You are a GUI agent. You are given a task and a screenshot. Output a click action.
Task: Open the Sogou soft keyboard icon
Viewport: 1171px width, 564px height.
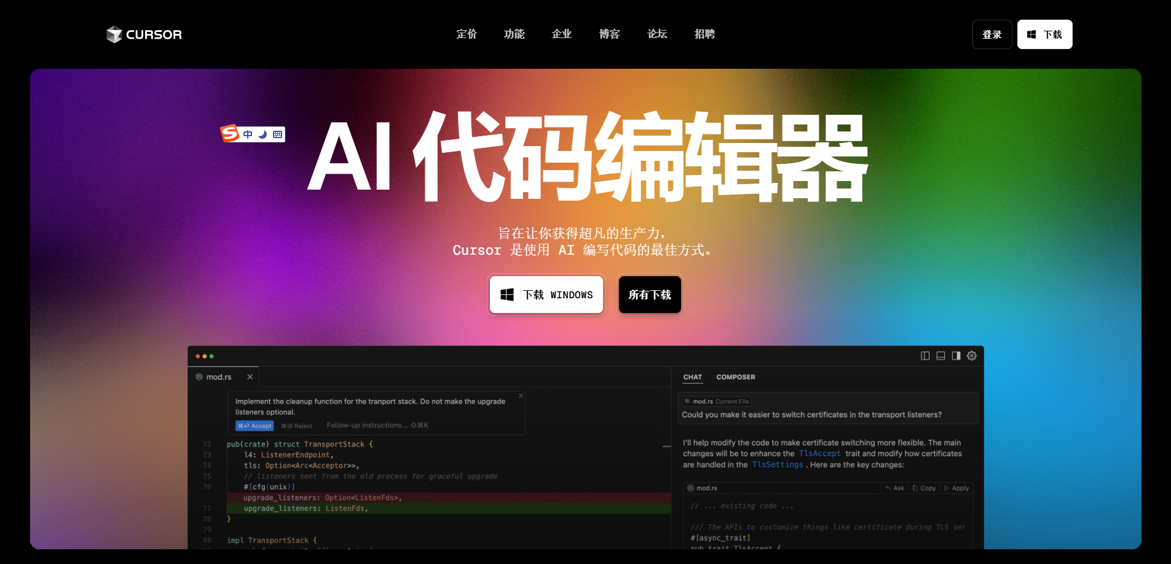click(x=278, y=134)
